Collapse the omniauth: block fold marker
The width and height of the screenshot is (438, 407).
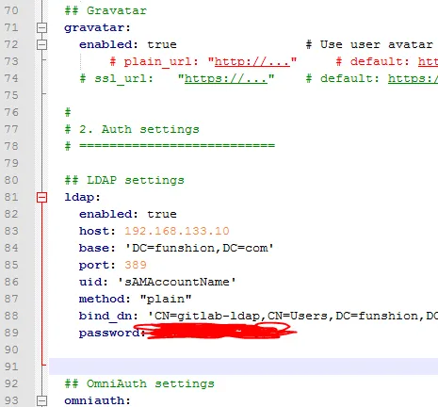coord(41,401)
